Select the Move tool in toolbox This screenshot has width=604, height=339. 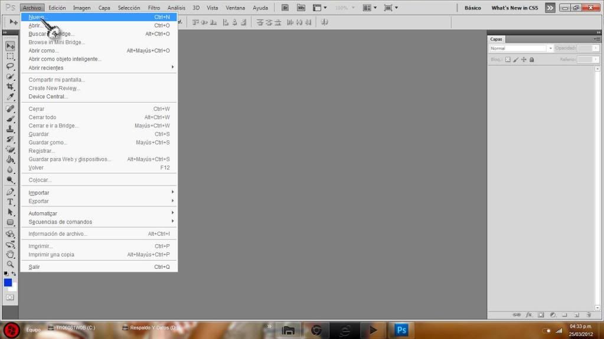point(10,46)
